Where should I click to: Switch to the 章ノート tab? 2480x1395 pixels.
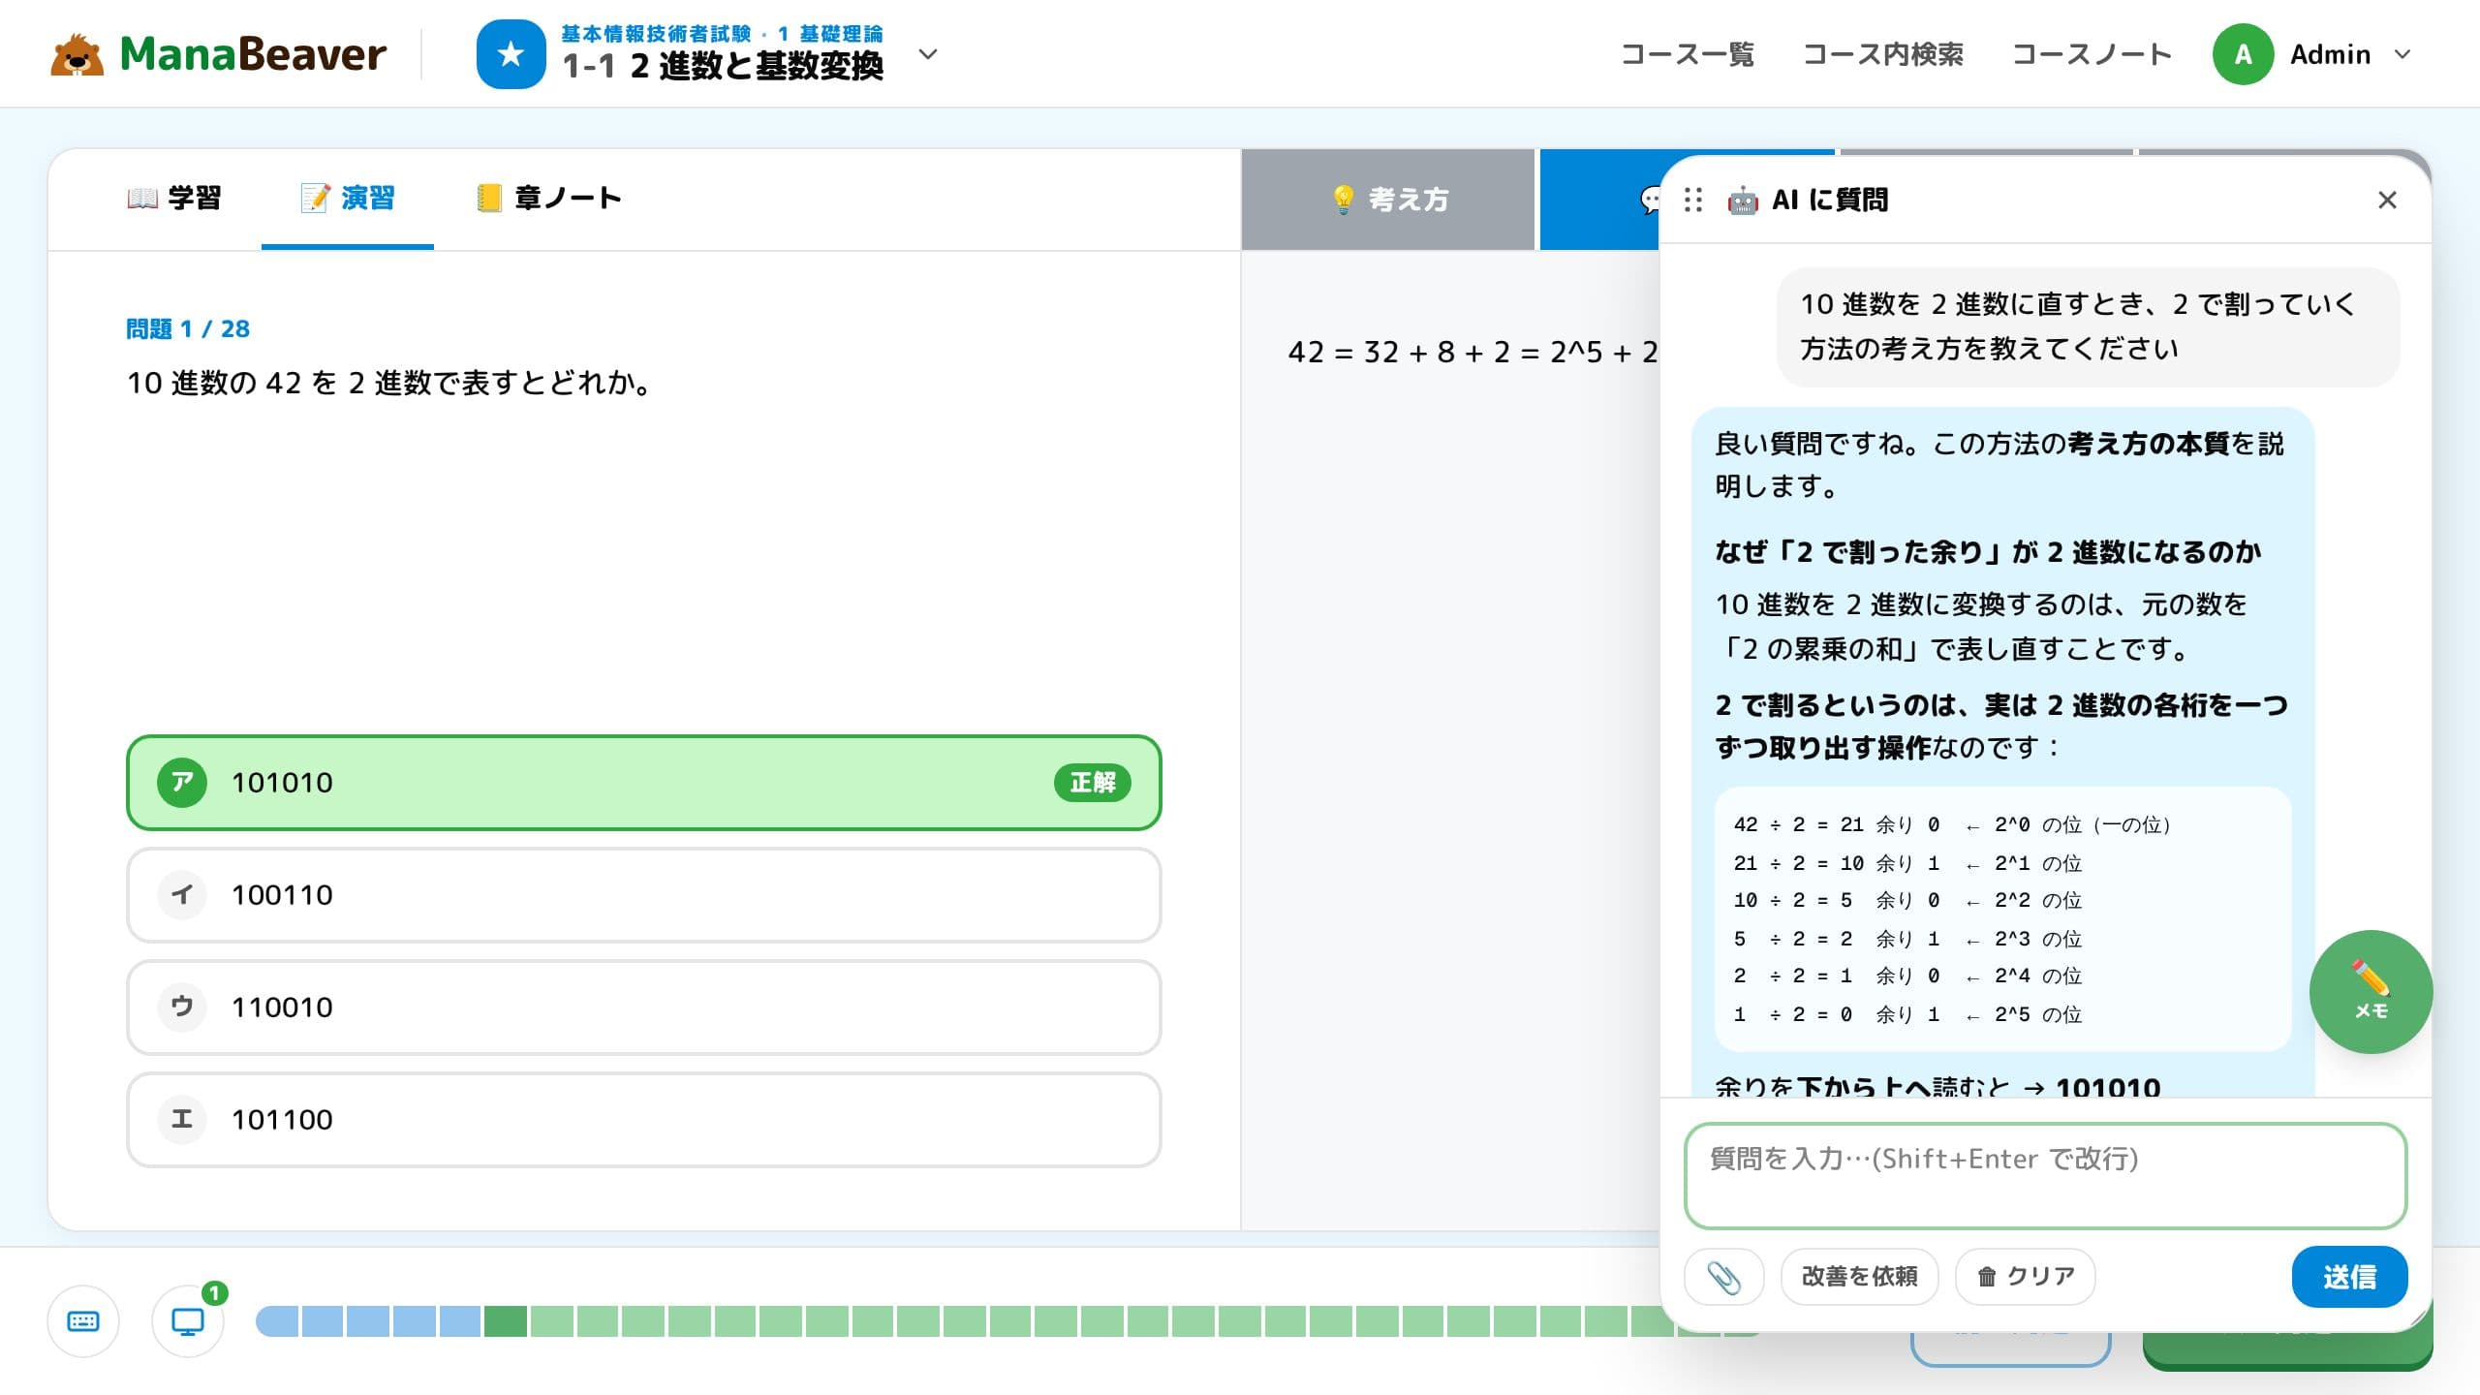pos(548,199)
